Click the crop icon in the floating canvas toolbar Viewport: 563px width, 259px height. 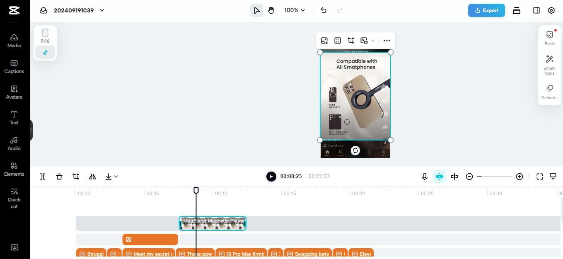point(351,41)
